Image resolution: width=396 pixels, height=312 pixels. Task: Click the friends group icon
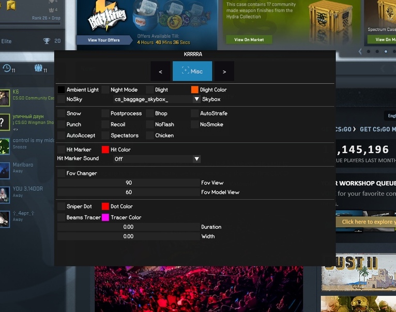pos(38,68)
